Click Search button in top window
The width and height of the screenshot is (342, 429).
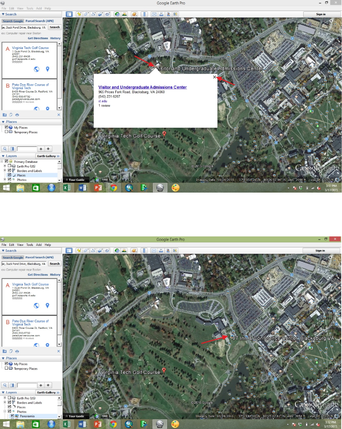pos(55,27)
